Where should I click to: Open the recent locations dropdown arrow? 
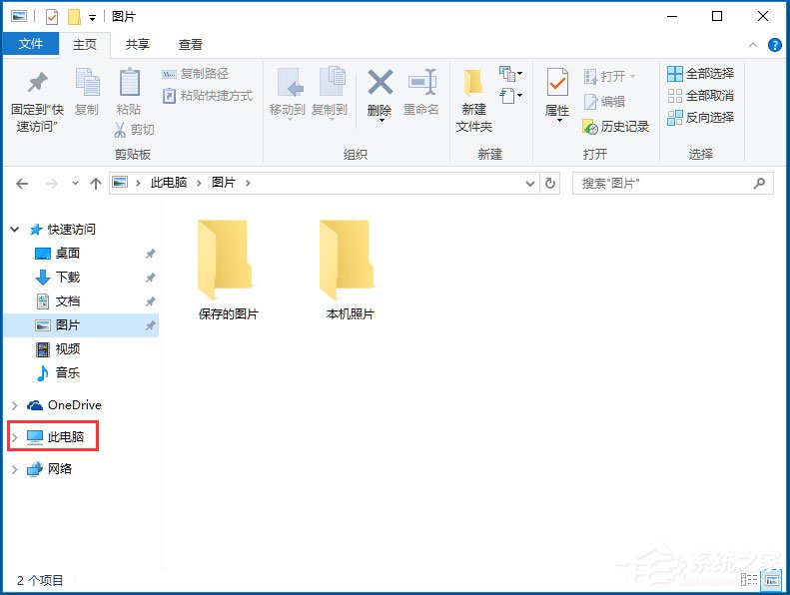click(x=75, y=184)
